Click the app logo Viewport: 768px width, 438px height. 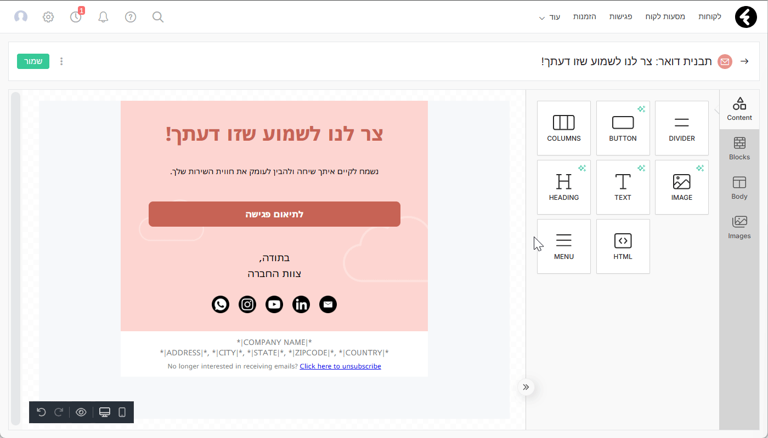point(746,17)
